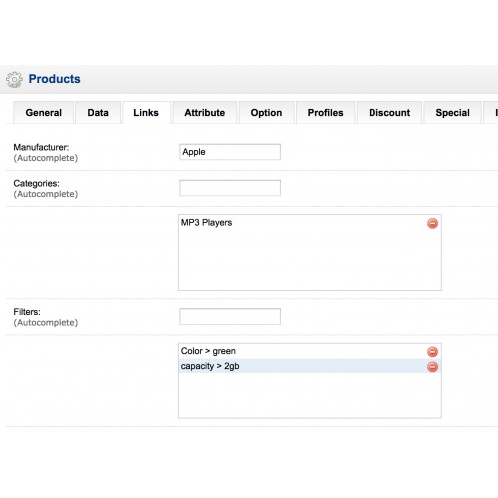
Task: Click the Products page heading
Action: pyautogui.click(x=54, y=79)
